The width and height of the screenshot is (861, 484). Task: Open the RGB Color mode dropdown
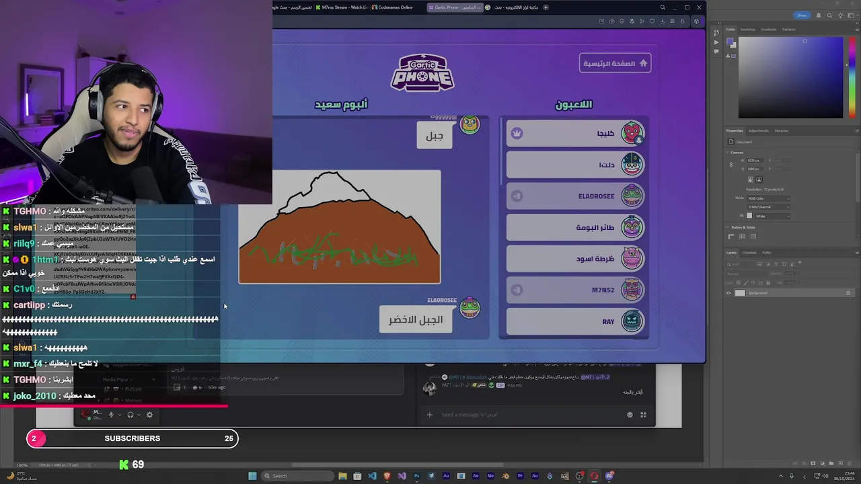pyautogui.click(x=768, y=198)
